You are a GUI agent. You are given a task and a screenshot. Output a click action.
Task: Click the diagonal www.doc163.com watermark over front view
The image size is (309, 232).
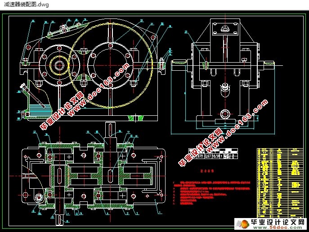pos(99,90)
